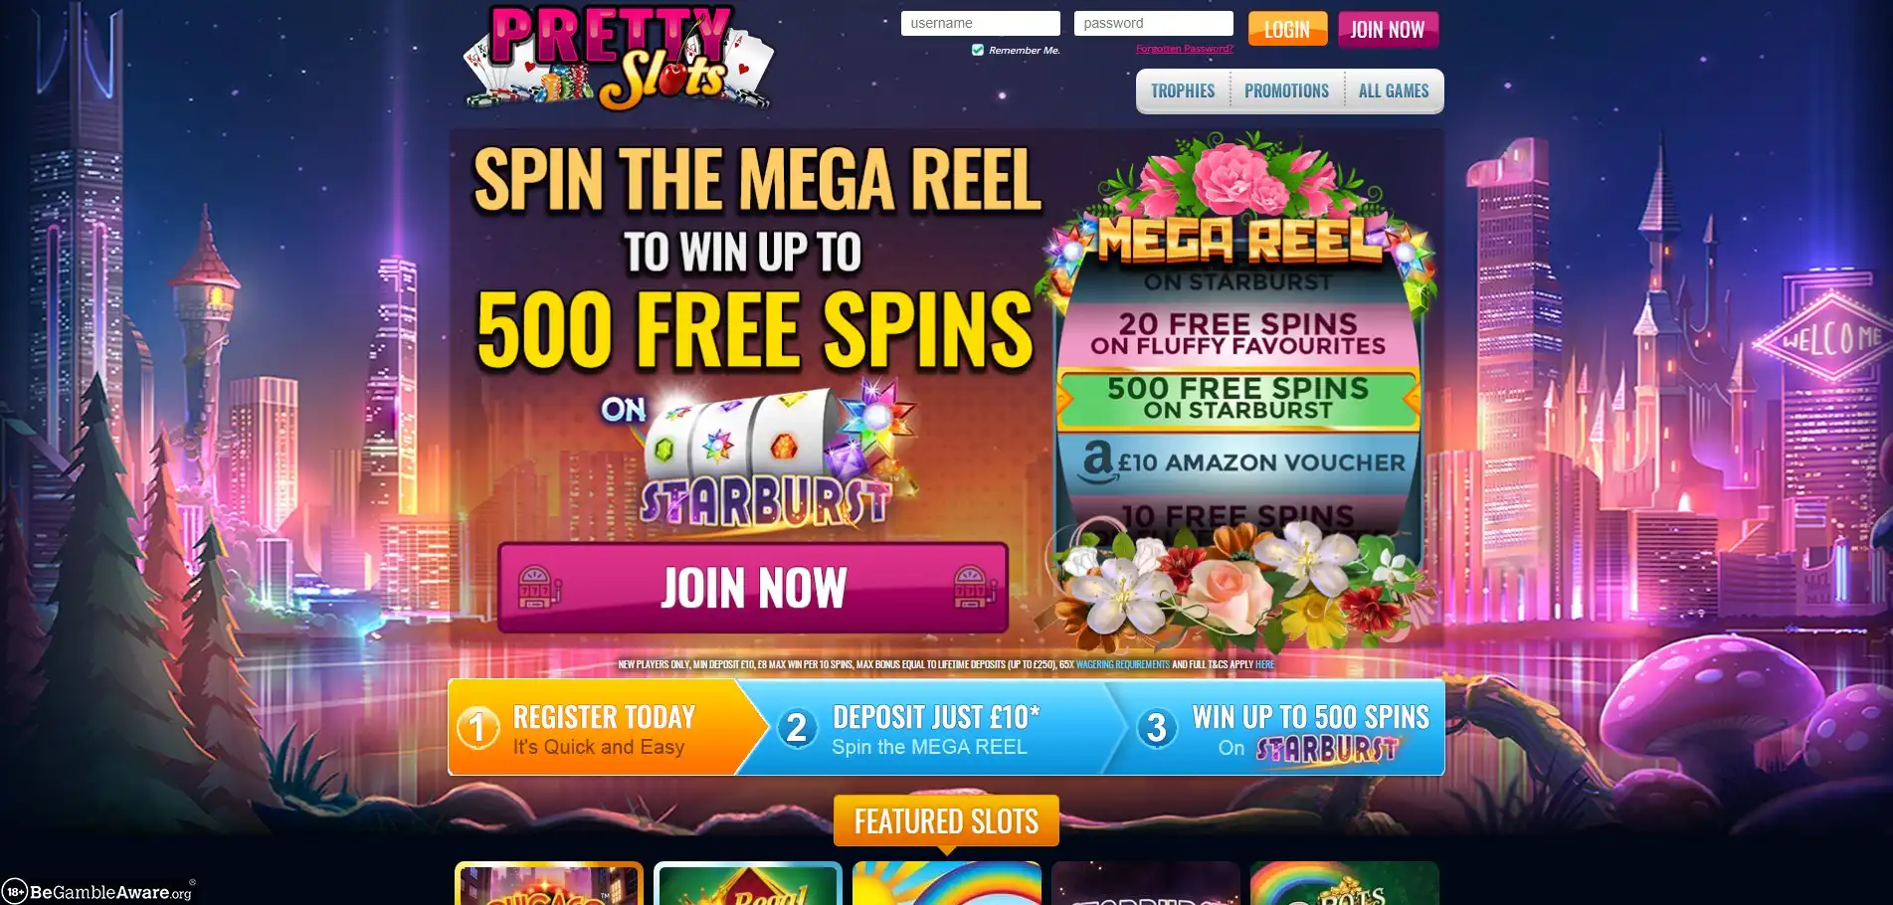The width and height of the screenshot is (1893, 905).
Task: Open the Forgotten Password link
Action: pyautogui.click(x=1184, y=49)
